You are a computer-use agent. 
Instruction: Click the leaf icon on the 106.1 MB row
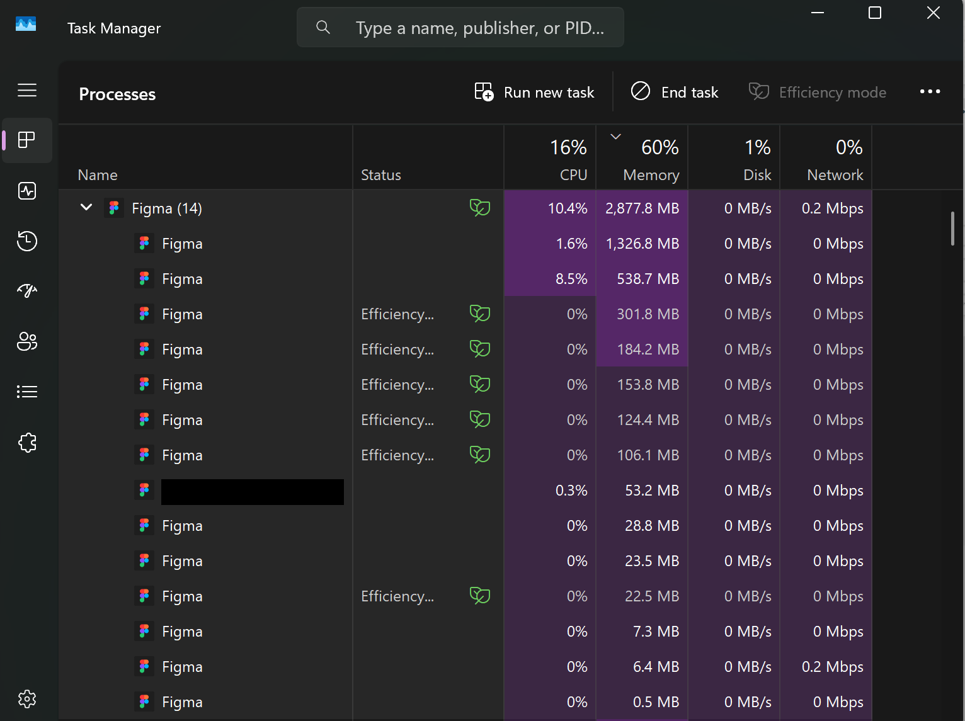(480, 454)
